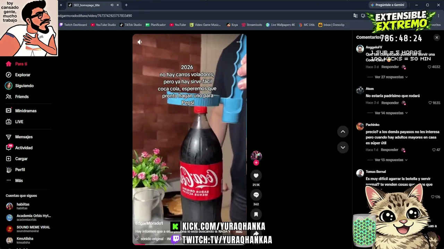The image size is (444, 249).
Task: Open video more options (three dots)
Action: [x=239, y=42]
